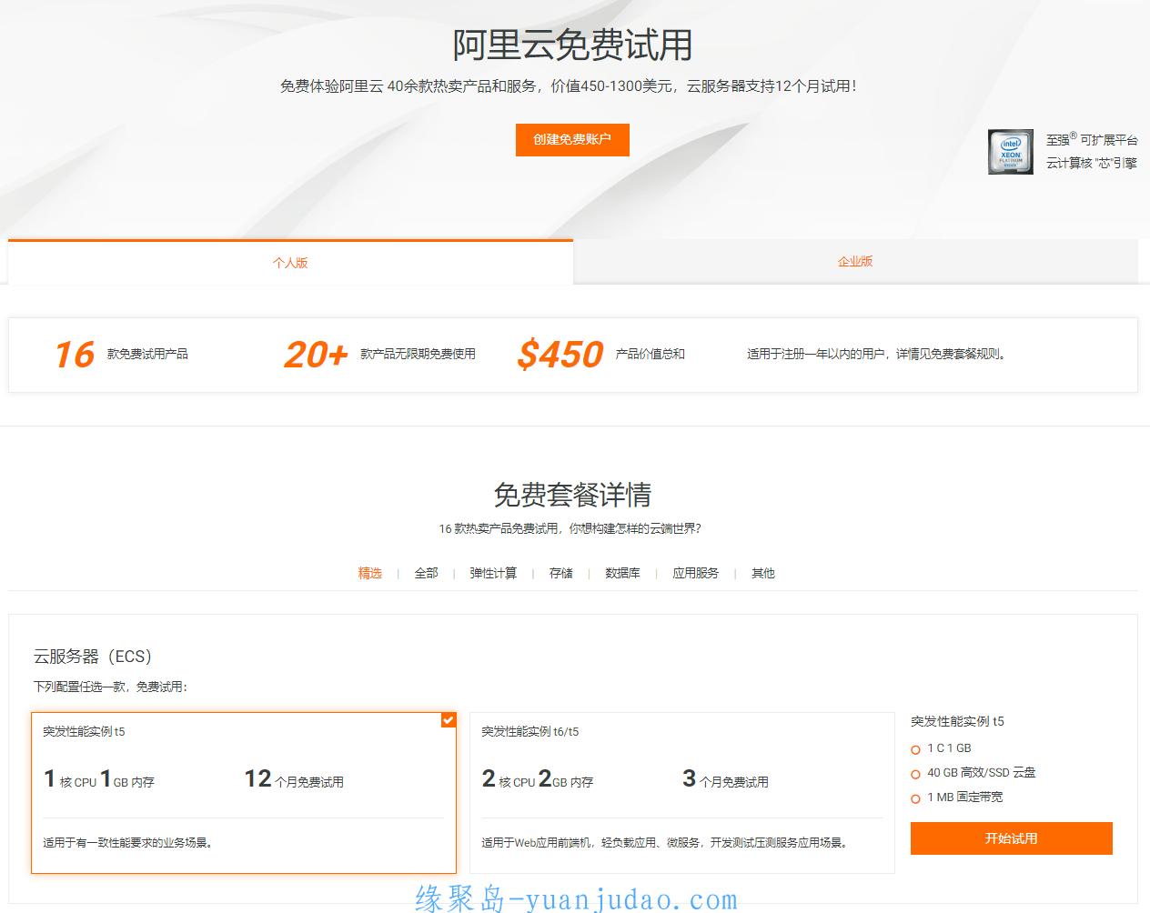Switch to the 个人版 tab

pyautogui.click(x=290, y=262)
